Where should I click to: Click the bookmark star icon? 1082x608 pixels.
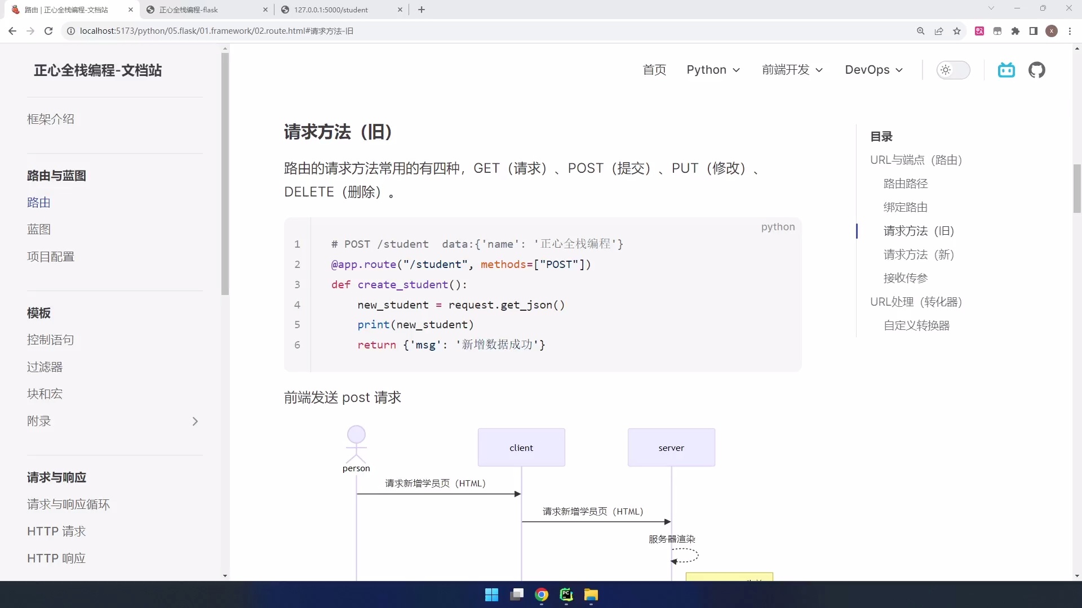pyautogui.click(x=956, y=31)
